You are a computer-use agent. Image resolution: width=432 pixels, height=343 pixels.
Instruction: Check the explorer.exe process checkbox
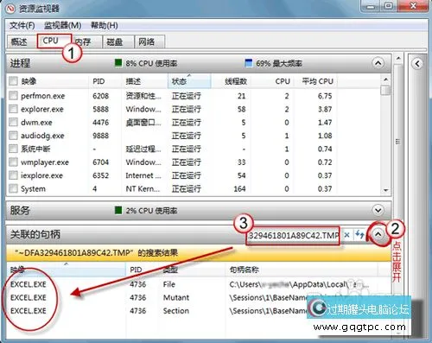click(x=13, y=109)
